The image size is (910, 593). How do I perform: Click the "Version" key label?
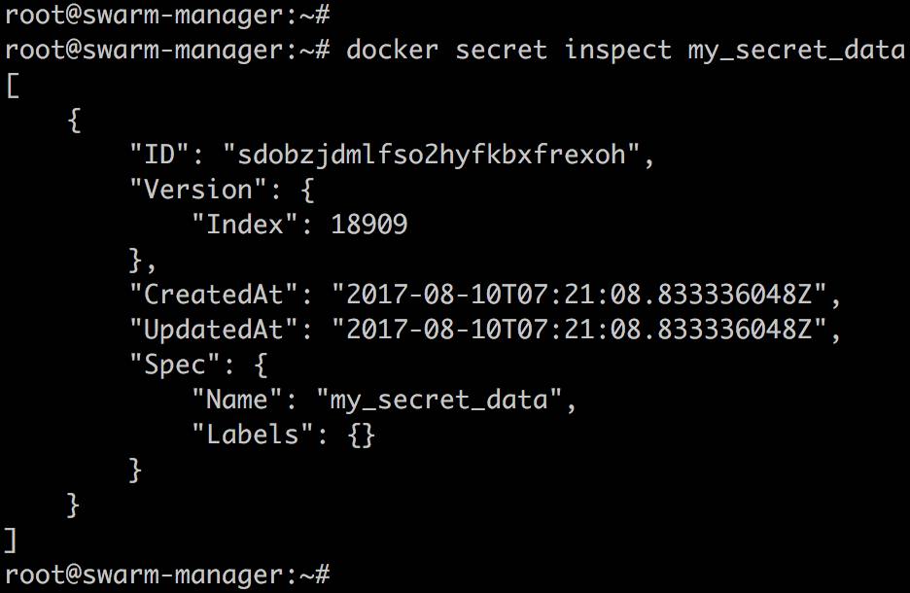(x=197, y=190)
